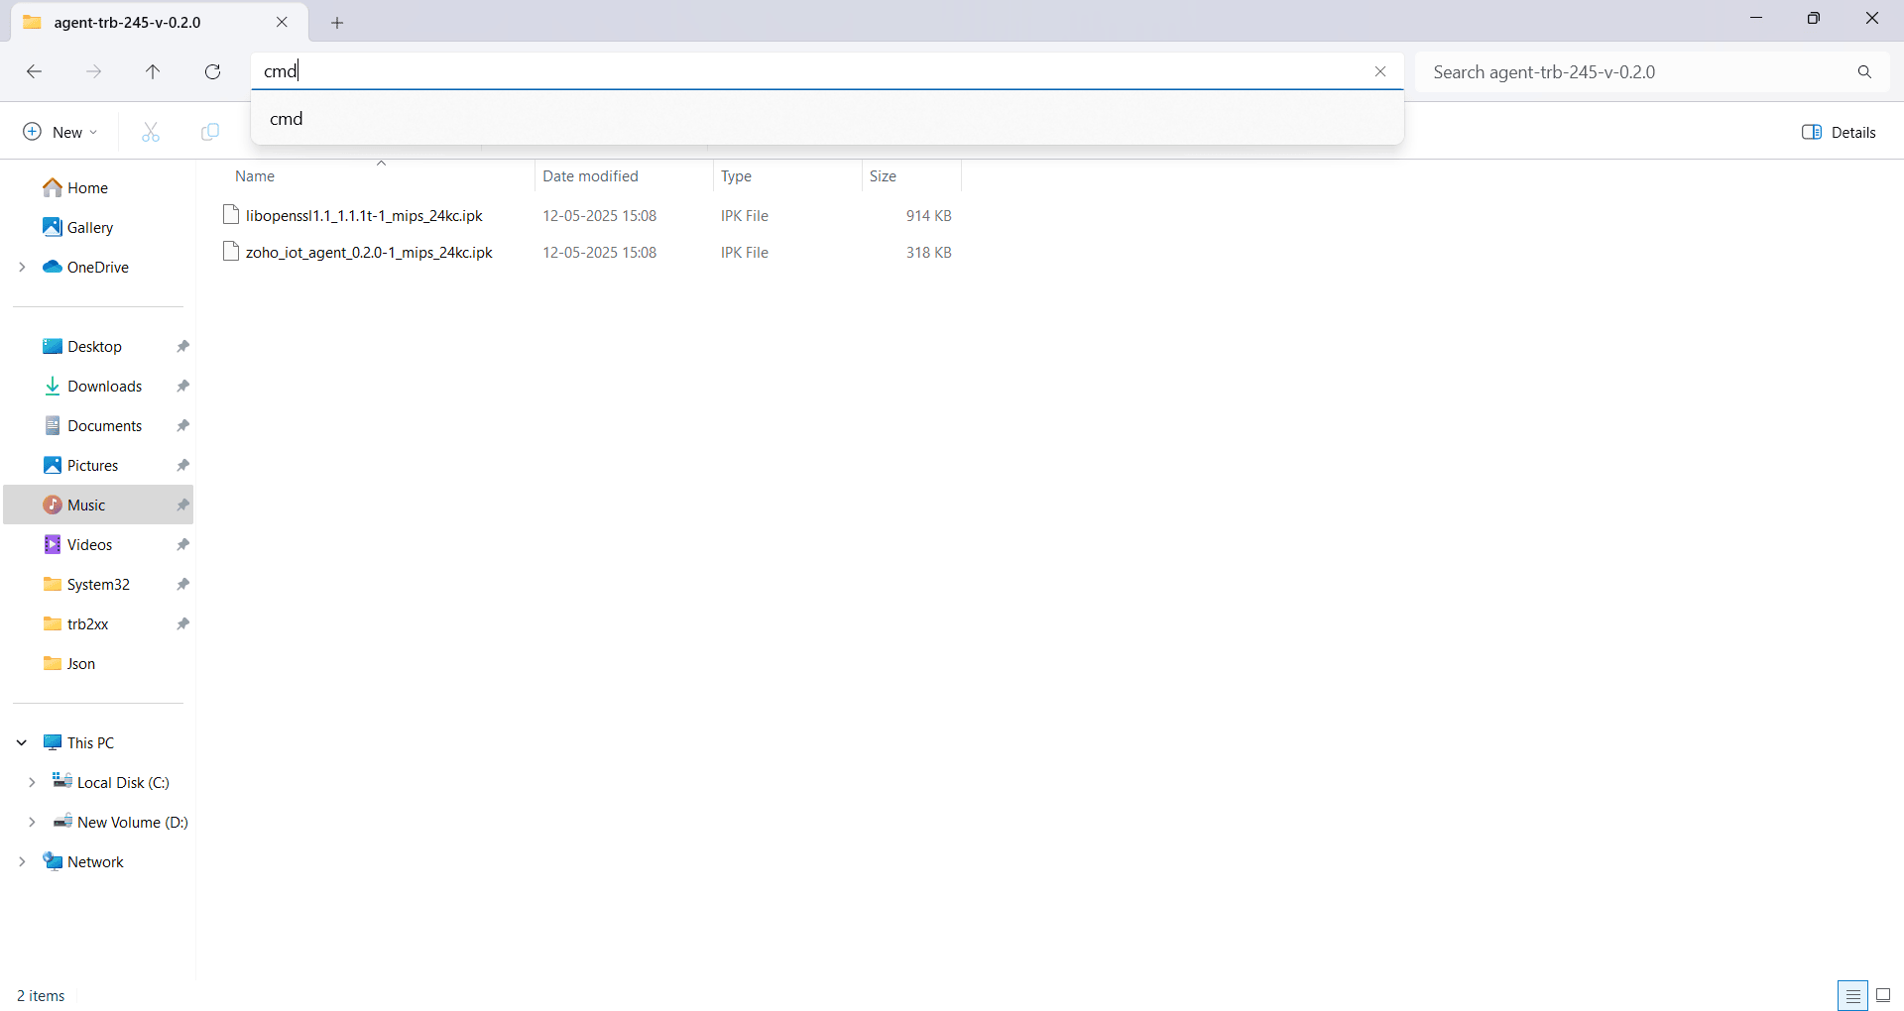1904x1011 pixels.
Task: Switch to details list view
Action: coord(1852,995)
